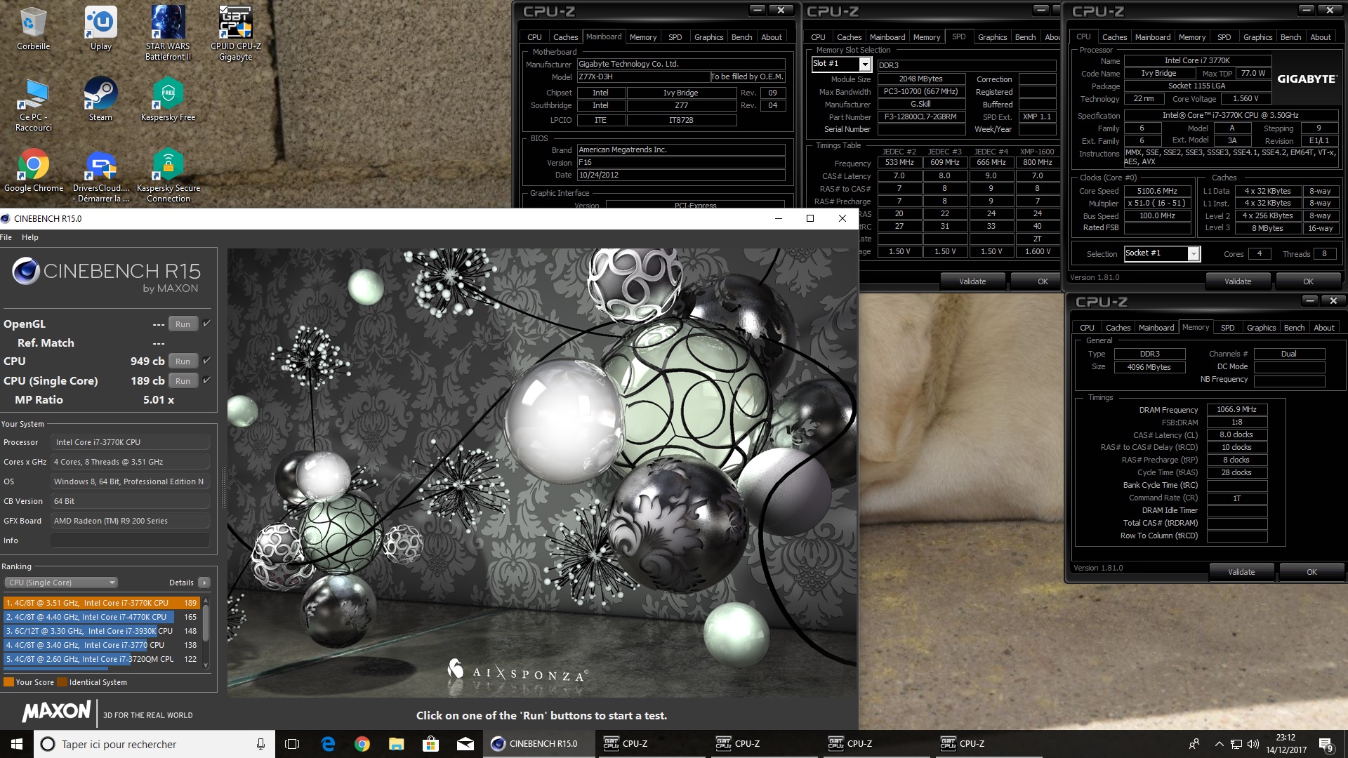Open the CPUID CPU-Z Gigabyte shortcut
Viewport: 1348px width, 758px height.
[235, 33]
